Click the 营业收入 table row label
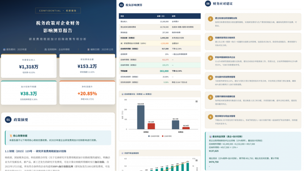304x171 pixels. pyautogui.click(x=124, y=21)
